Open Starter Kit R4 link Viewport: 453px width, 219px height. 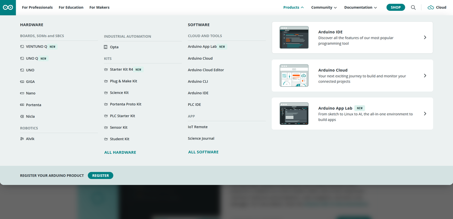tap(121, 69)
